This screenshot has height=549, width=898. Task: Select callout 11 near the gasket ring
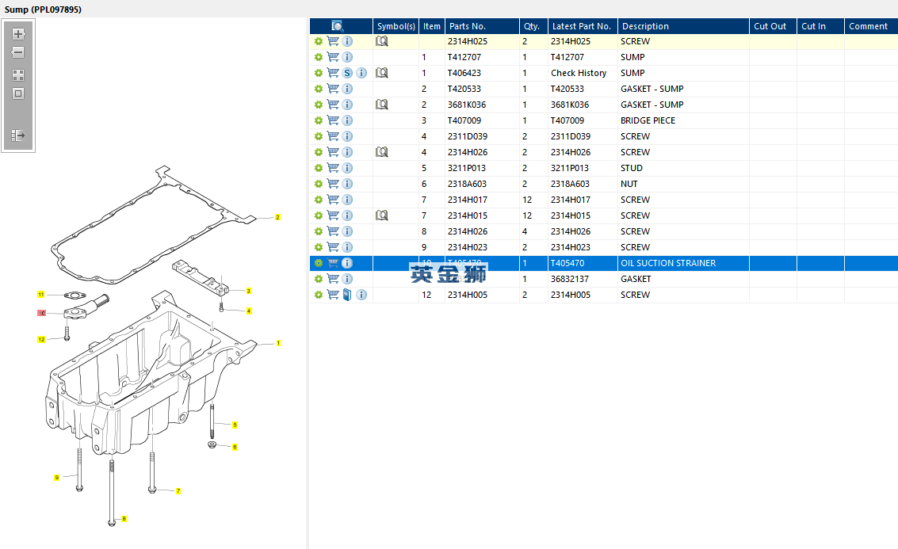point(40,294)
